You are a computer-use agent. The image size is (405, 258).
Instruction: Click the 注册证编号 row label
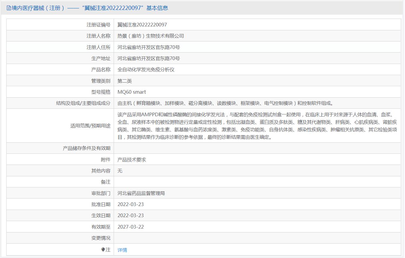[x=98, y=25]
